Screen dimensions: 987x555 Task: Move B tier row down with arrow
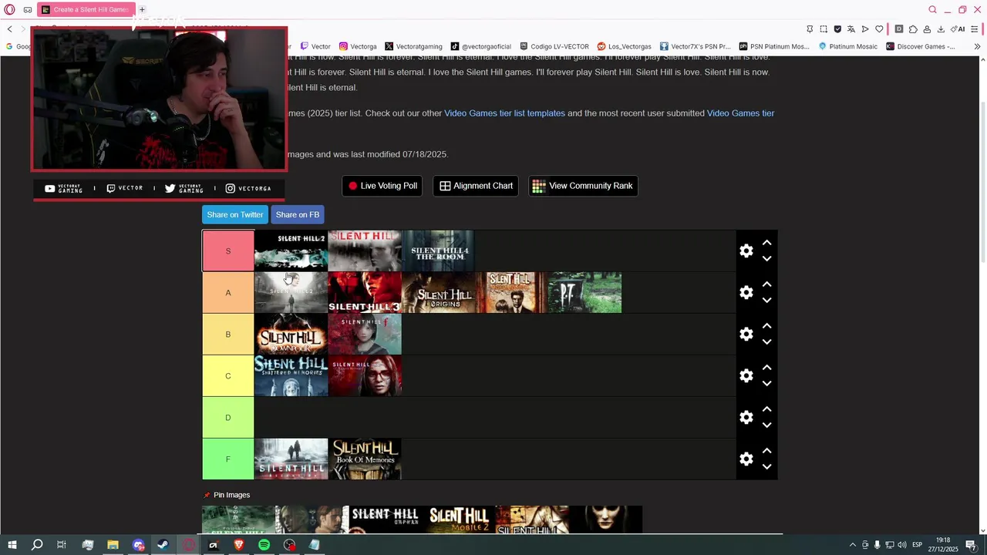click(766, 342)
